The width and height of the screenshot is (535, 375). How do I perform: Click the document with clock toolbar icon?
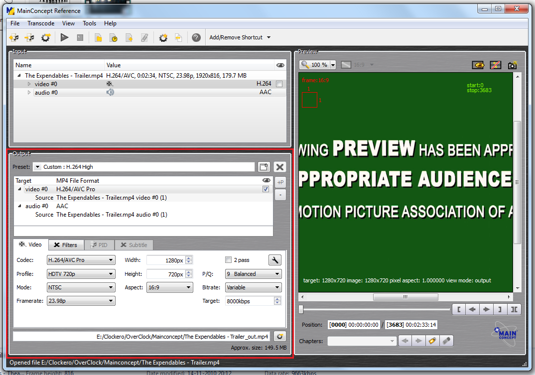(x=113, y=37)
